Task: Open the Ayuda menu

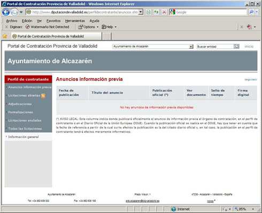Action: 94,21
